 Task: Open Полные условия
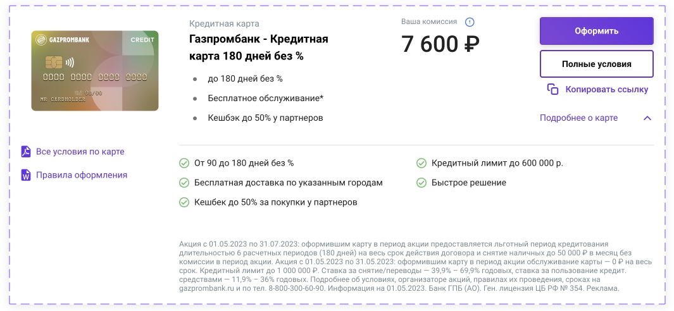[x=597, y=64]
